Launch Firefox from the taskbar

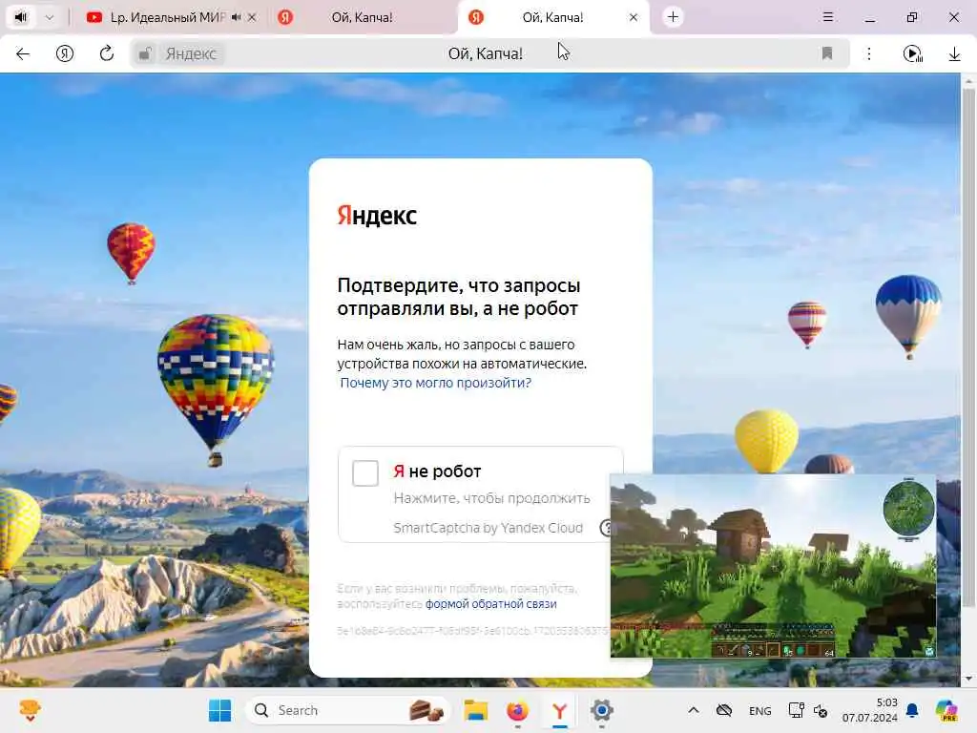517,710
